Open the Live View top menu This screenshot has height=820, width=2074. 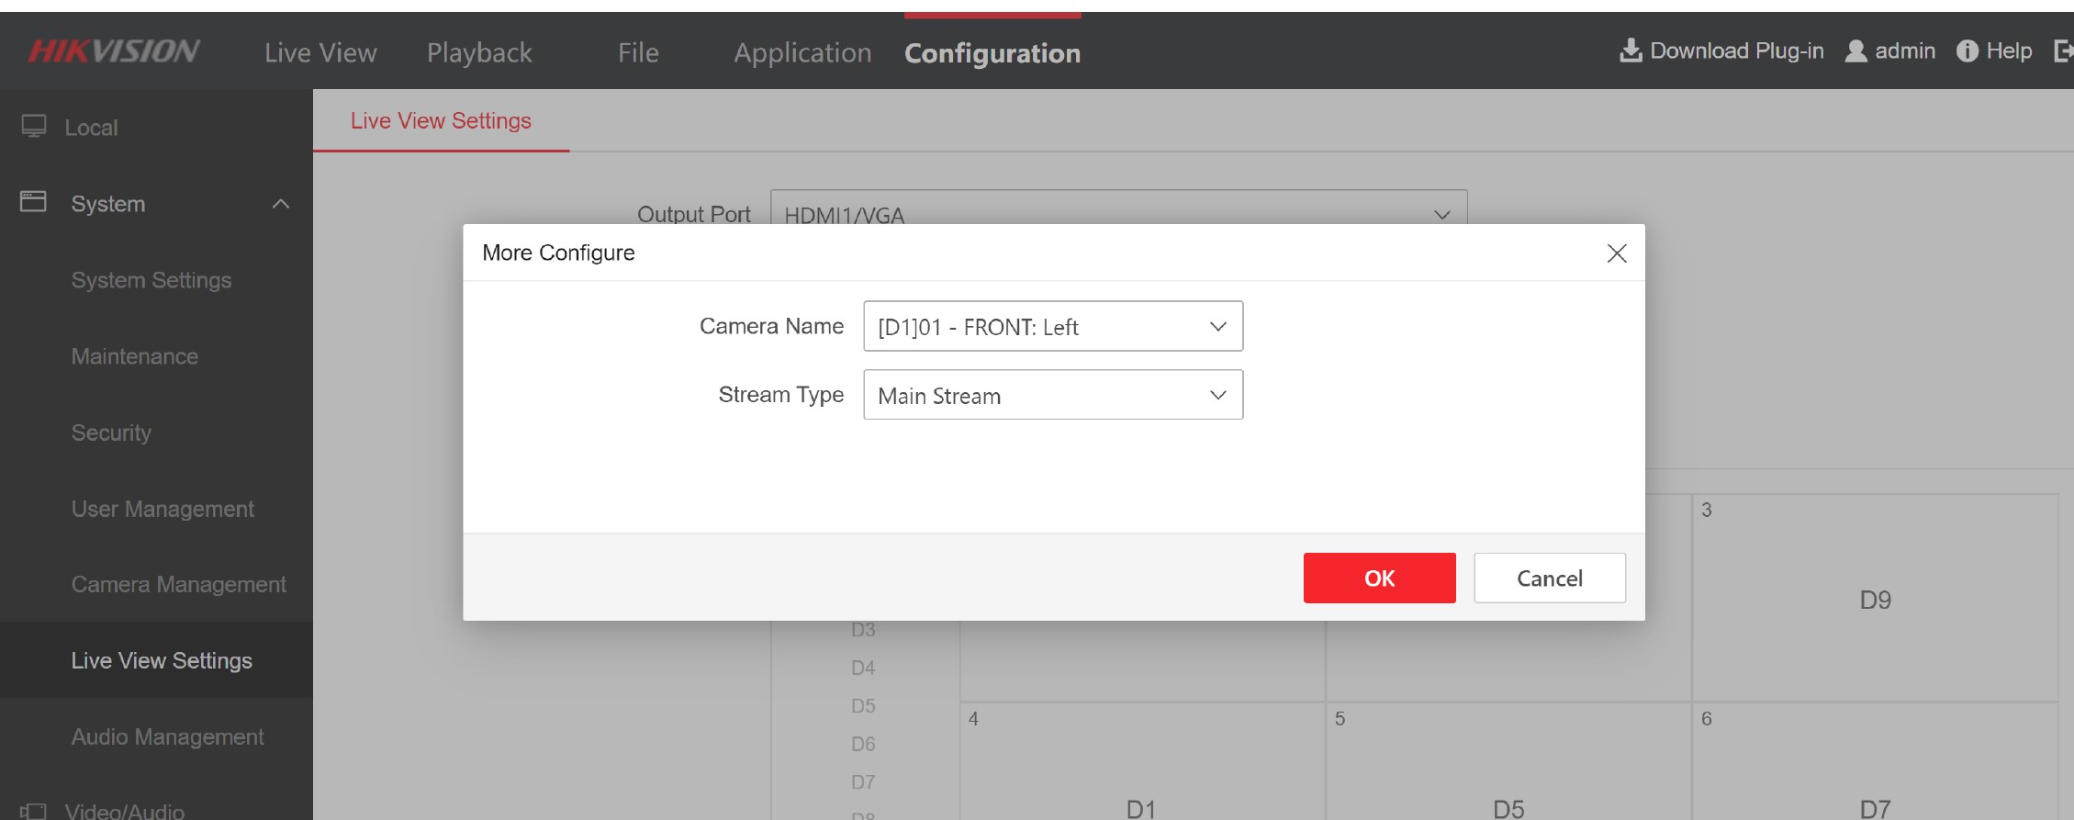pos(320,53)
